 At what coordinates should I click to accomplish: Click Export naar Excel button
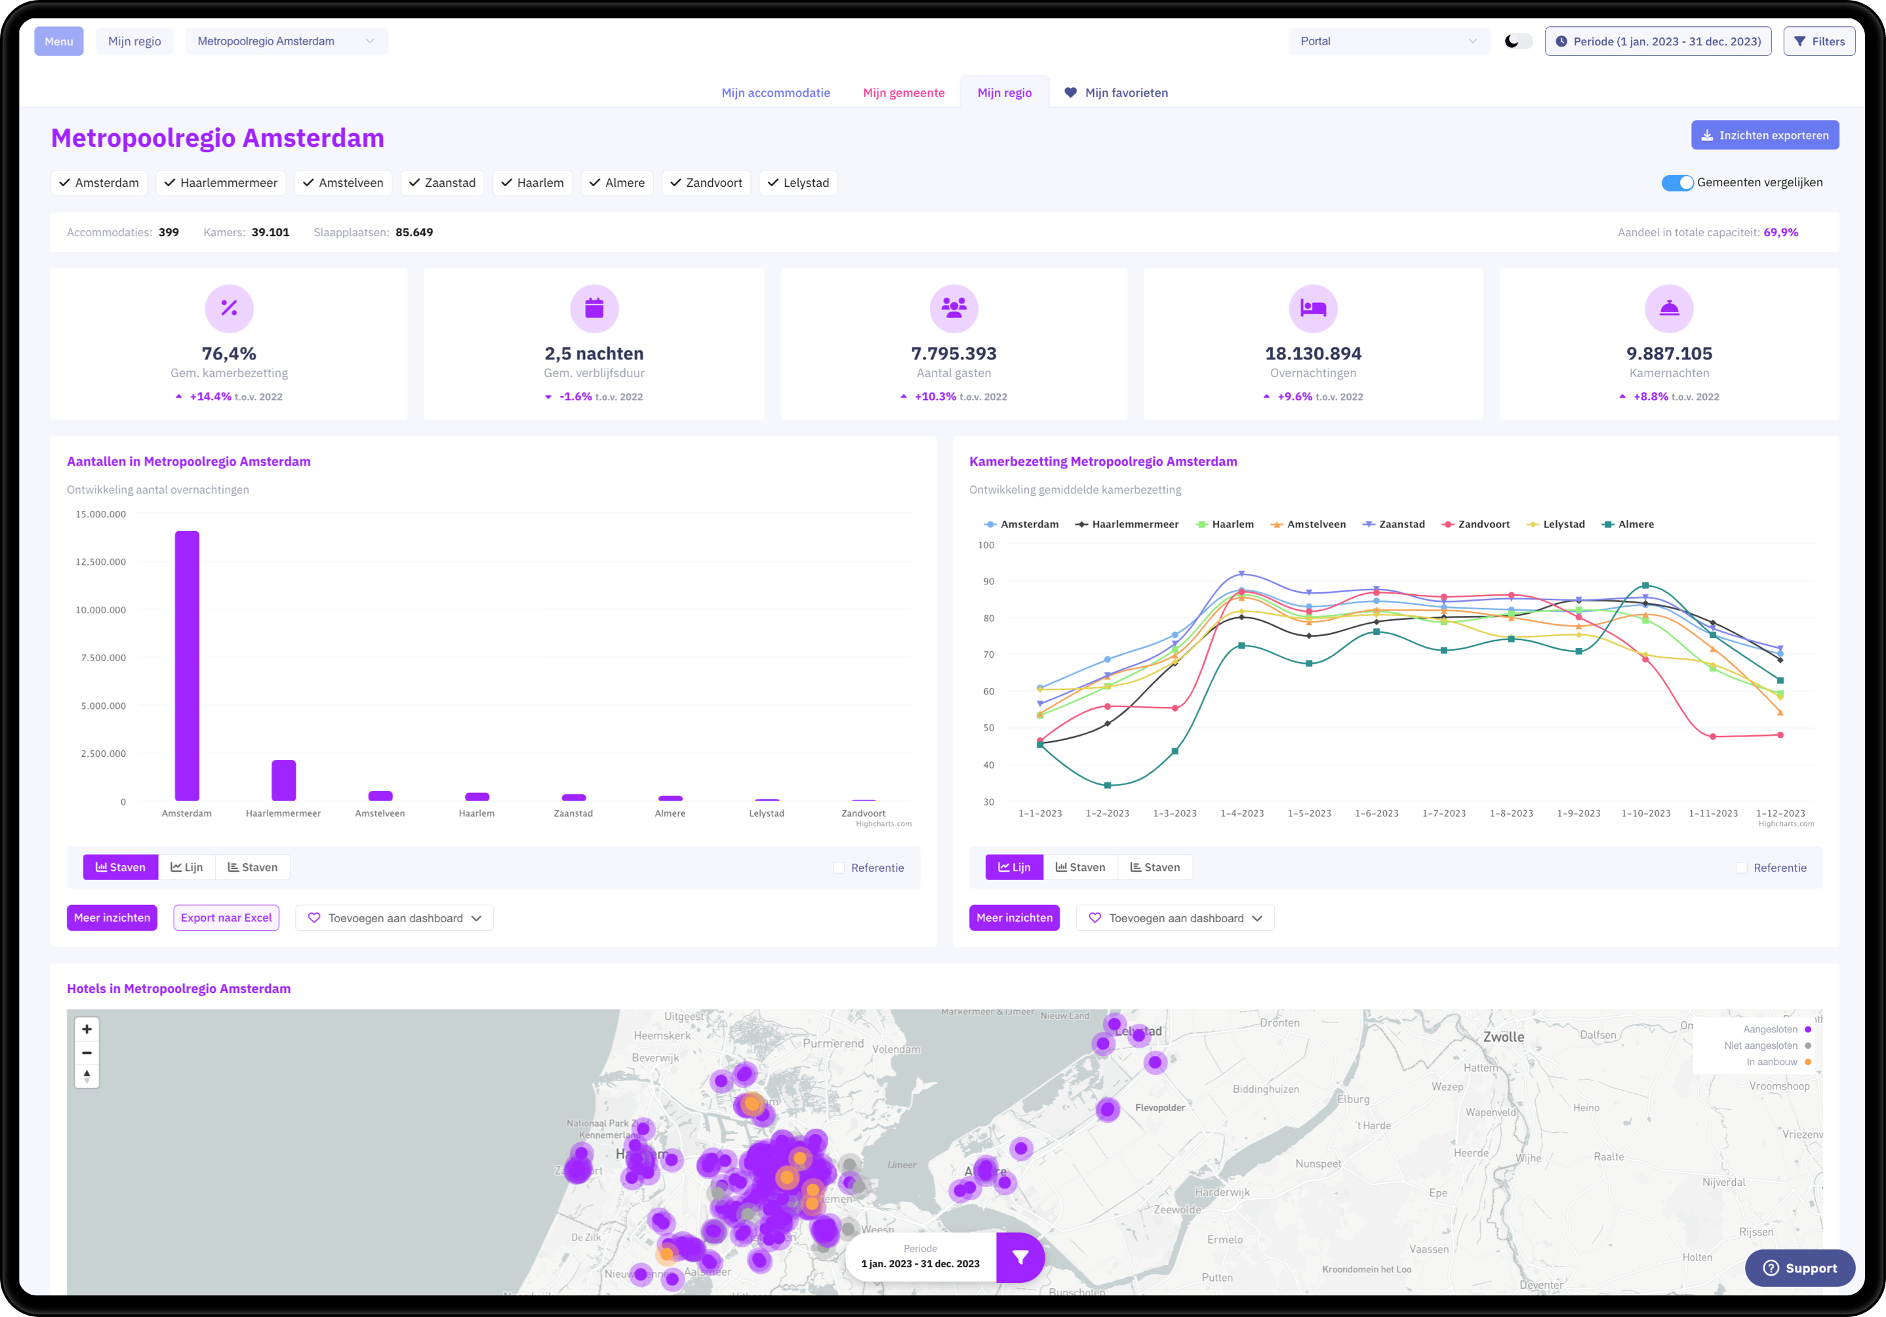click(x=226, y=918)
